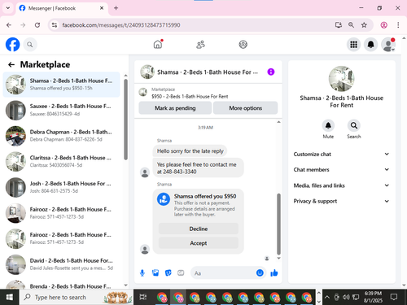Image resolution: width=407 pixels, height=305 pixels.
Task: Open Claritssa conversation
Action: (61, 162)
